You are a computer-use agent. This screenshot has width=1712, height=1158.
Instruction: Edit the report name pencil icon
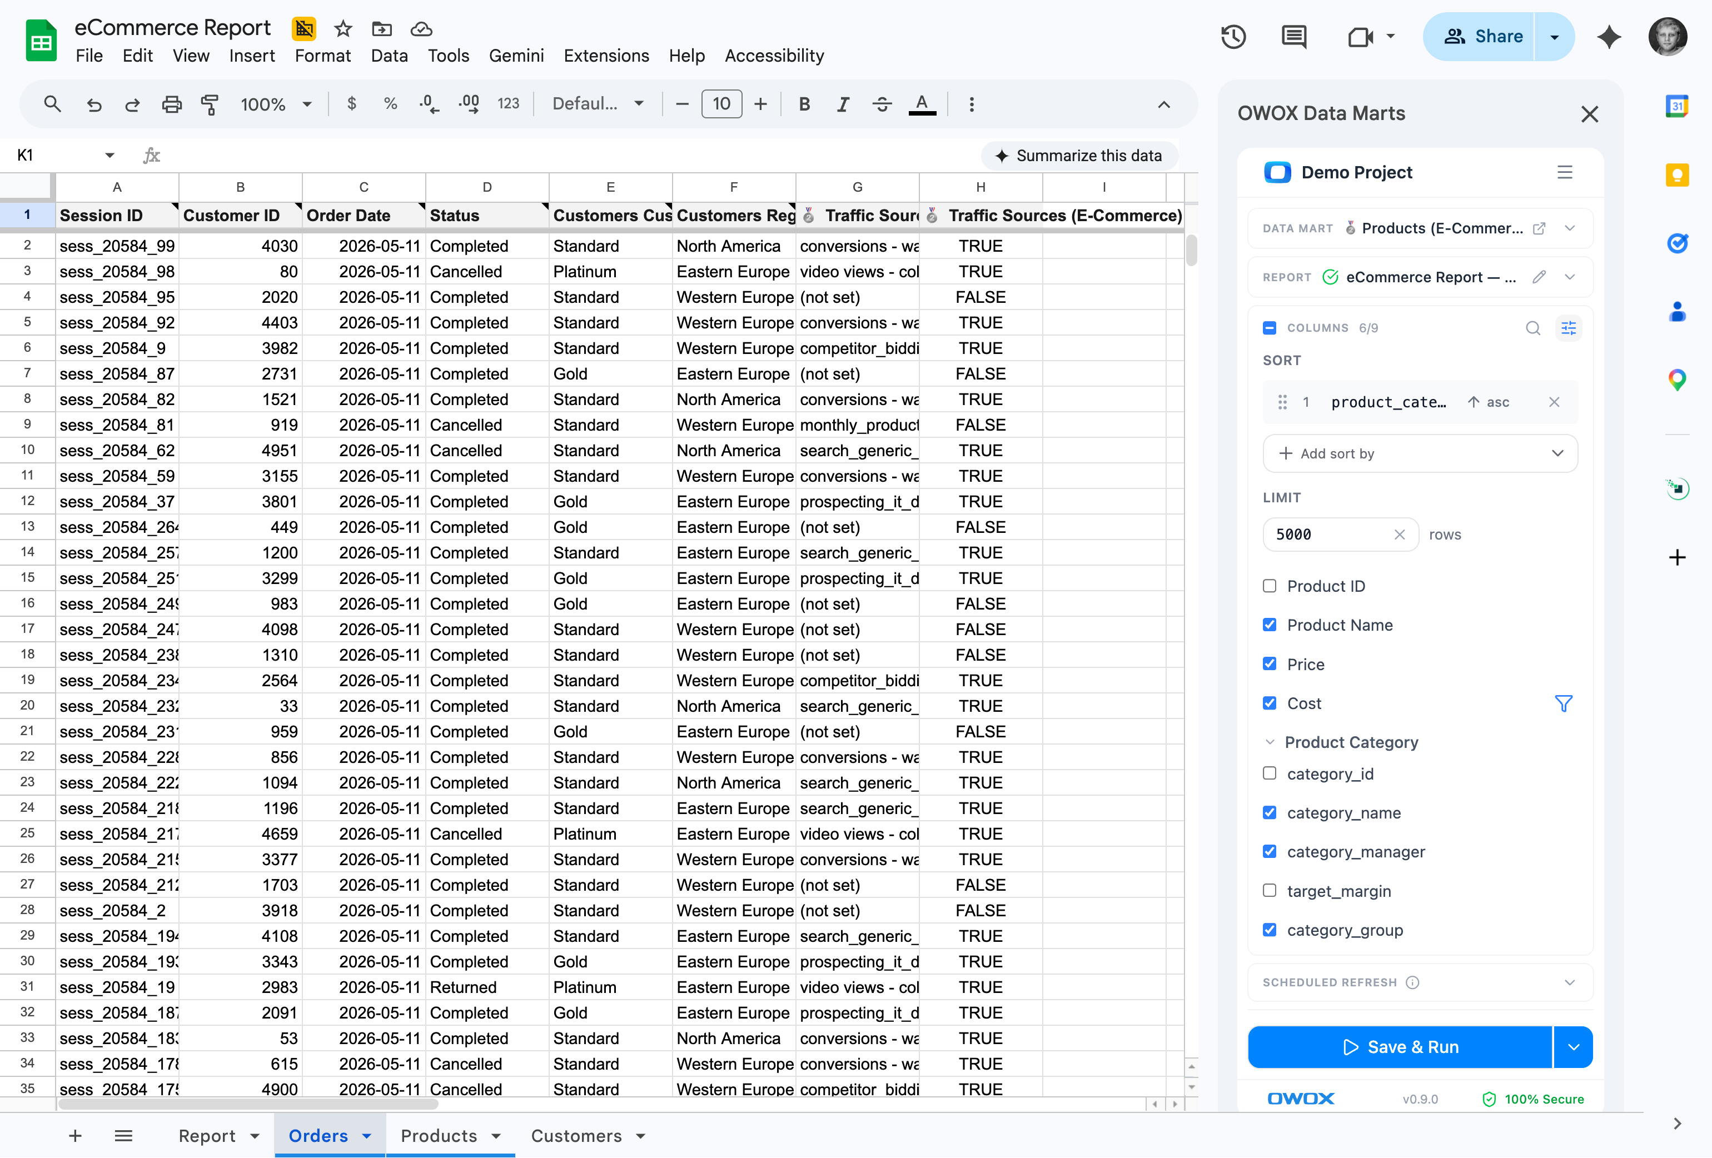(1538, 277)
